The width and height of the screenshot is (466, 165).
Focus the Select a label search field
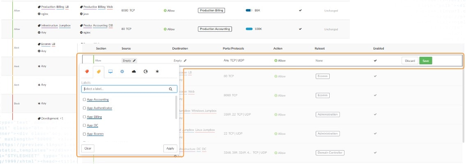coord(125,88)
